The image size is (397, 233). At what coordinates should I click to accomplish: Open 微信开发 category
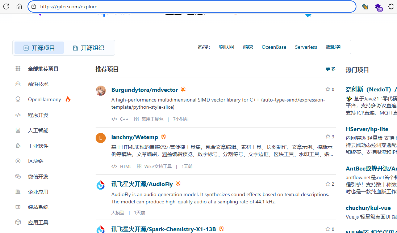coord(38,177)
